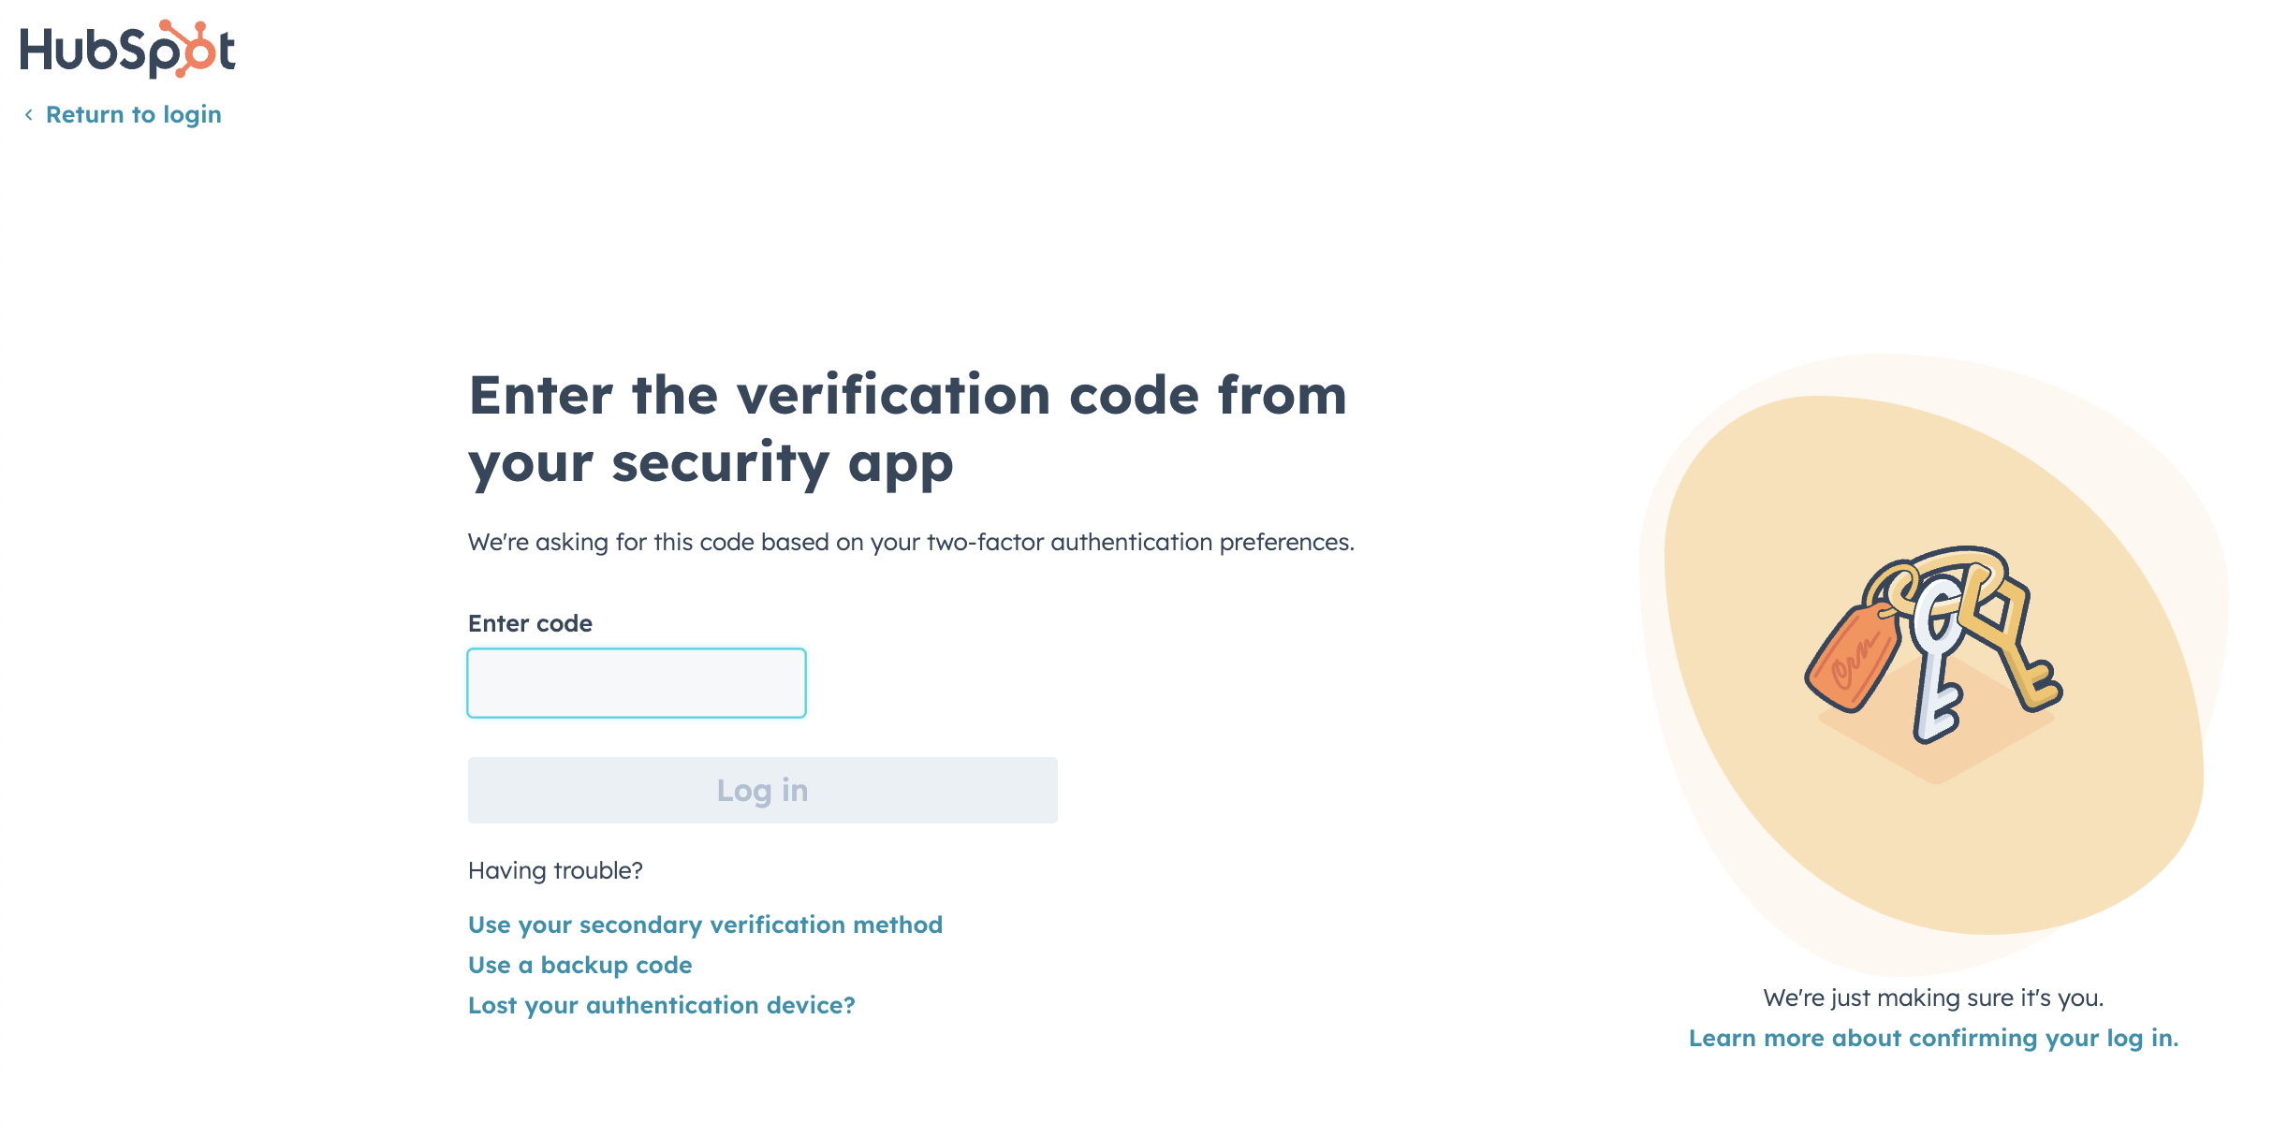The width and height of the screenshot is (2273, 1136).
Task: Click Lost your authentication device?
Action: 661,1005
